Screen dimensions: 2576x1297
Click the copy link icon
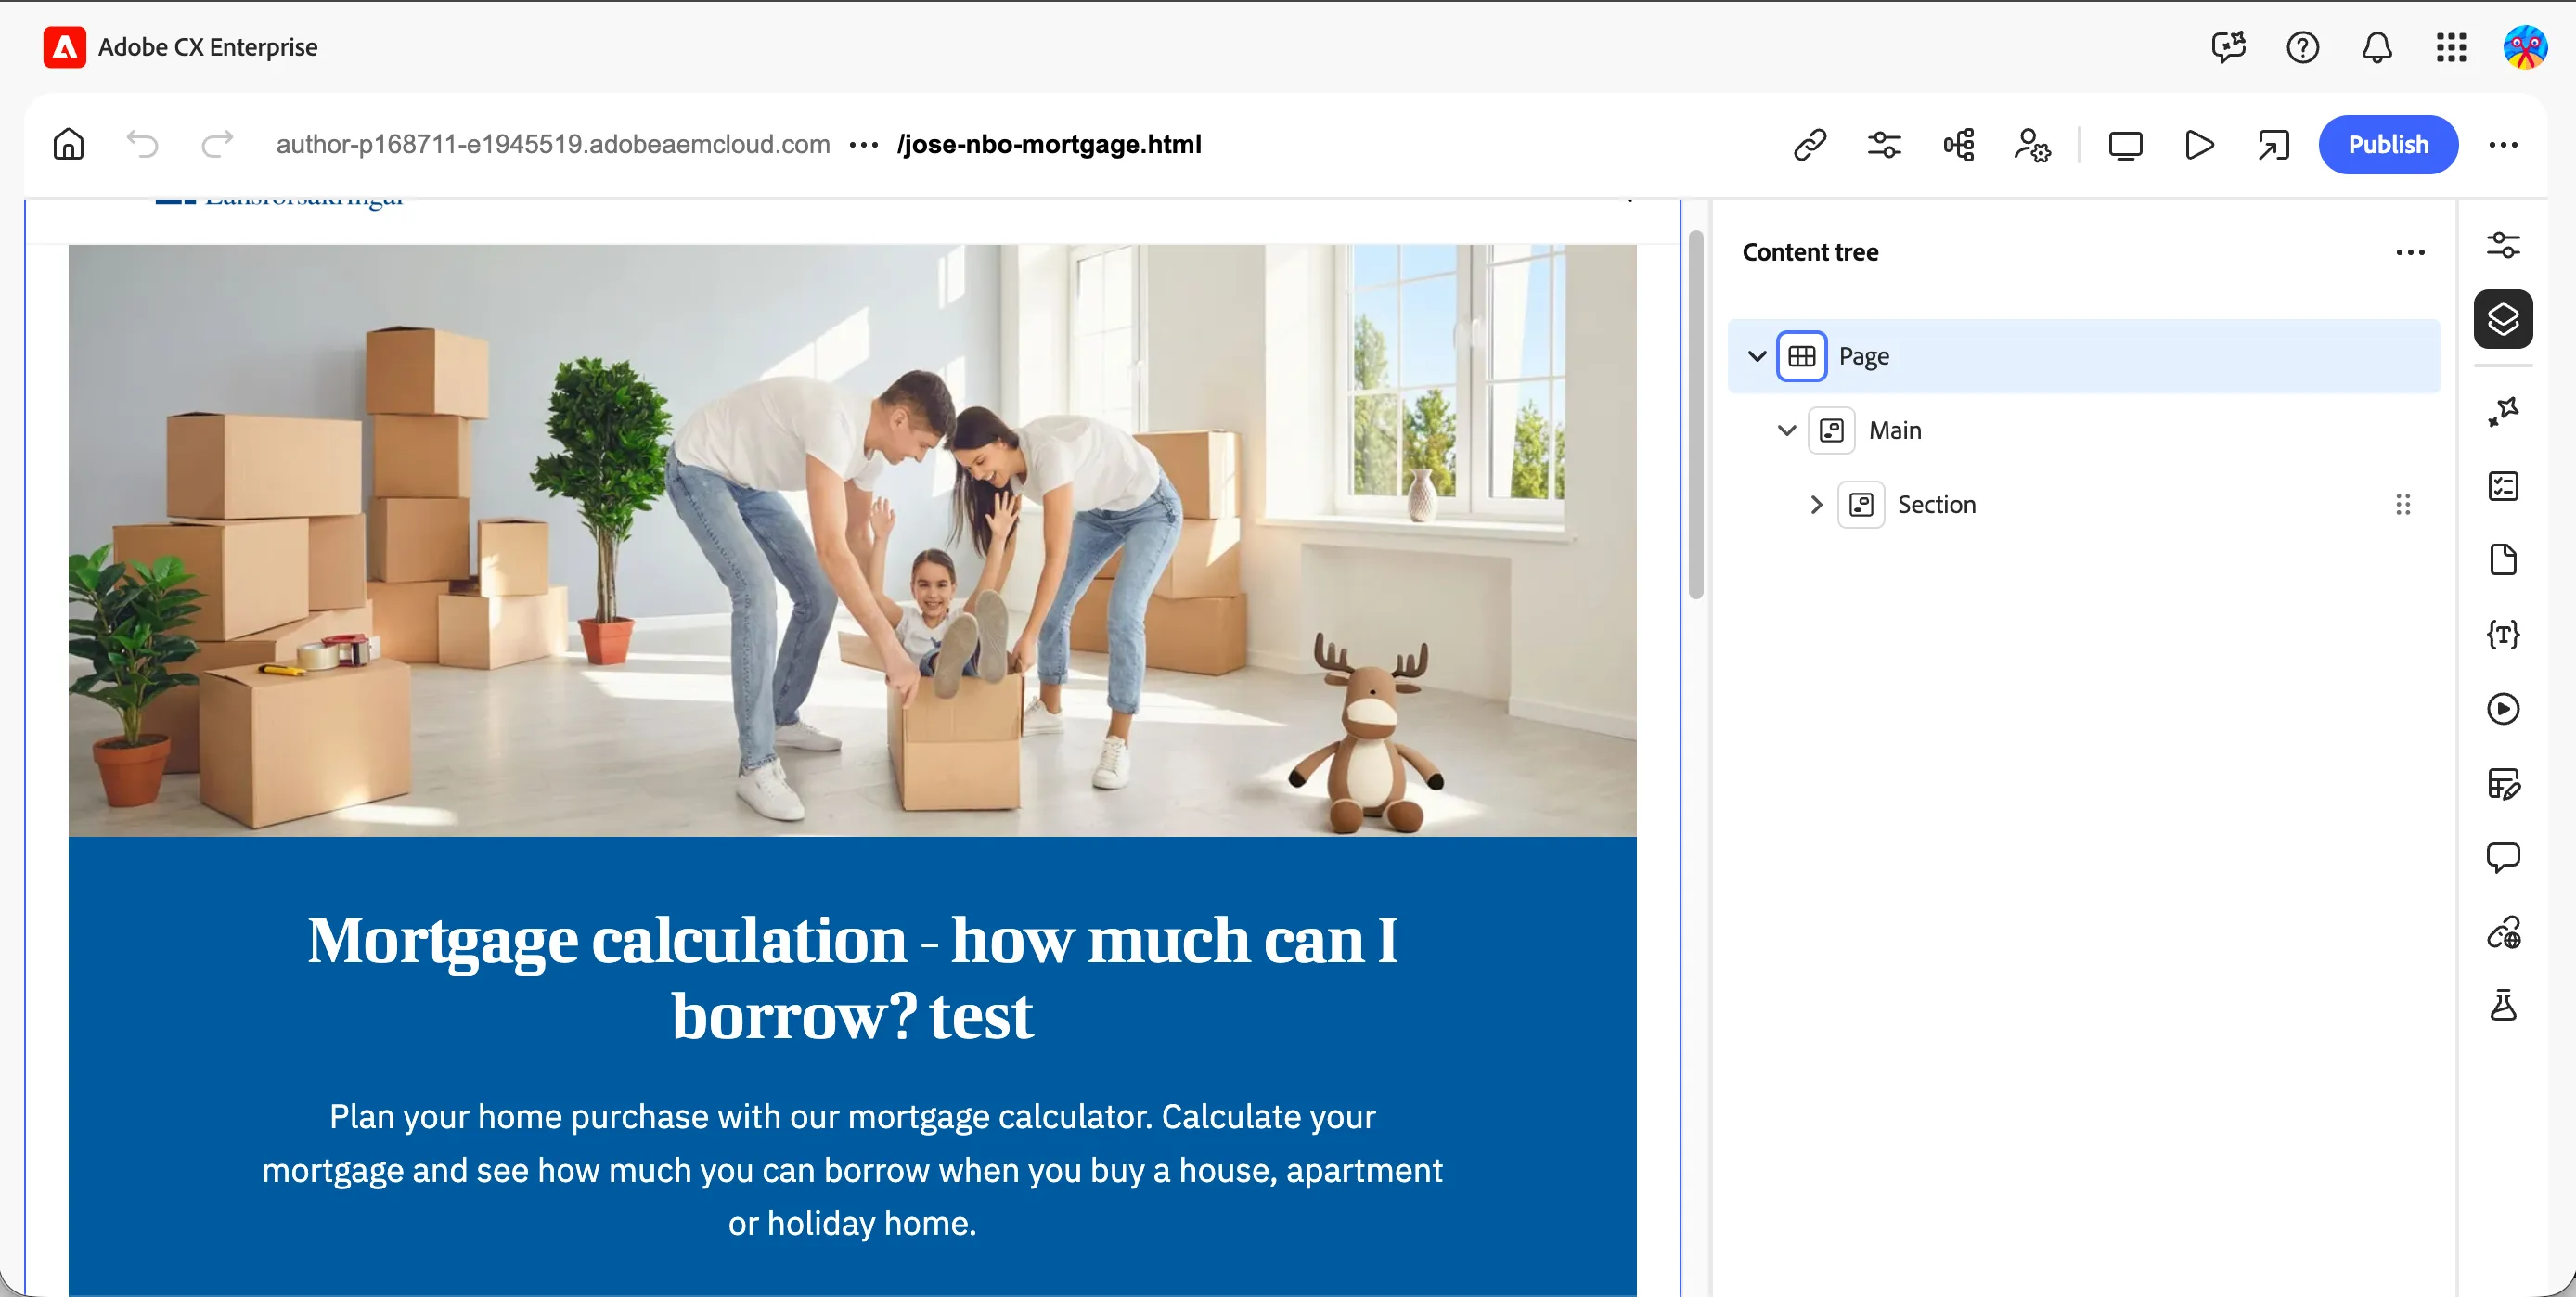[1809, 145]
